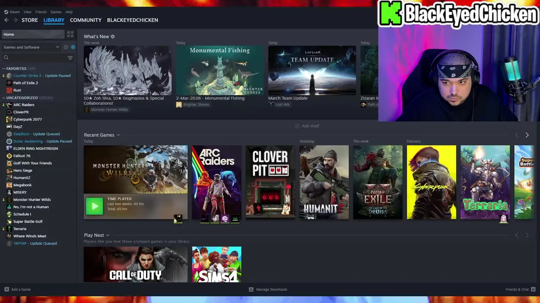Open the Recent Games shelf dropdown
Image resolution: width=540 pixels, height=303 pixels.
[x=119, y=135]
